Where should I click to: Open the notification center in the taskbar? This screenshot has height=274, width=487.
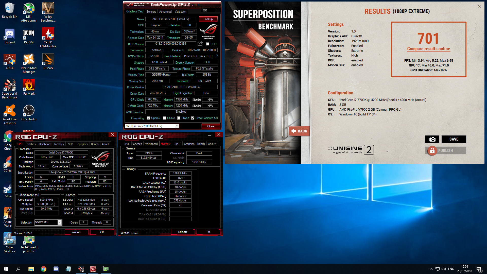(x=479, y=269)
